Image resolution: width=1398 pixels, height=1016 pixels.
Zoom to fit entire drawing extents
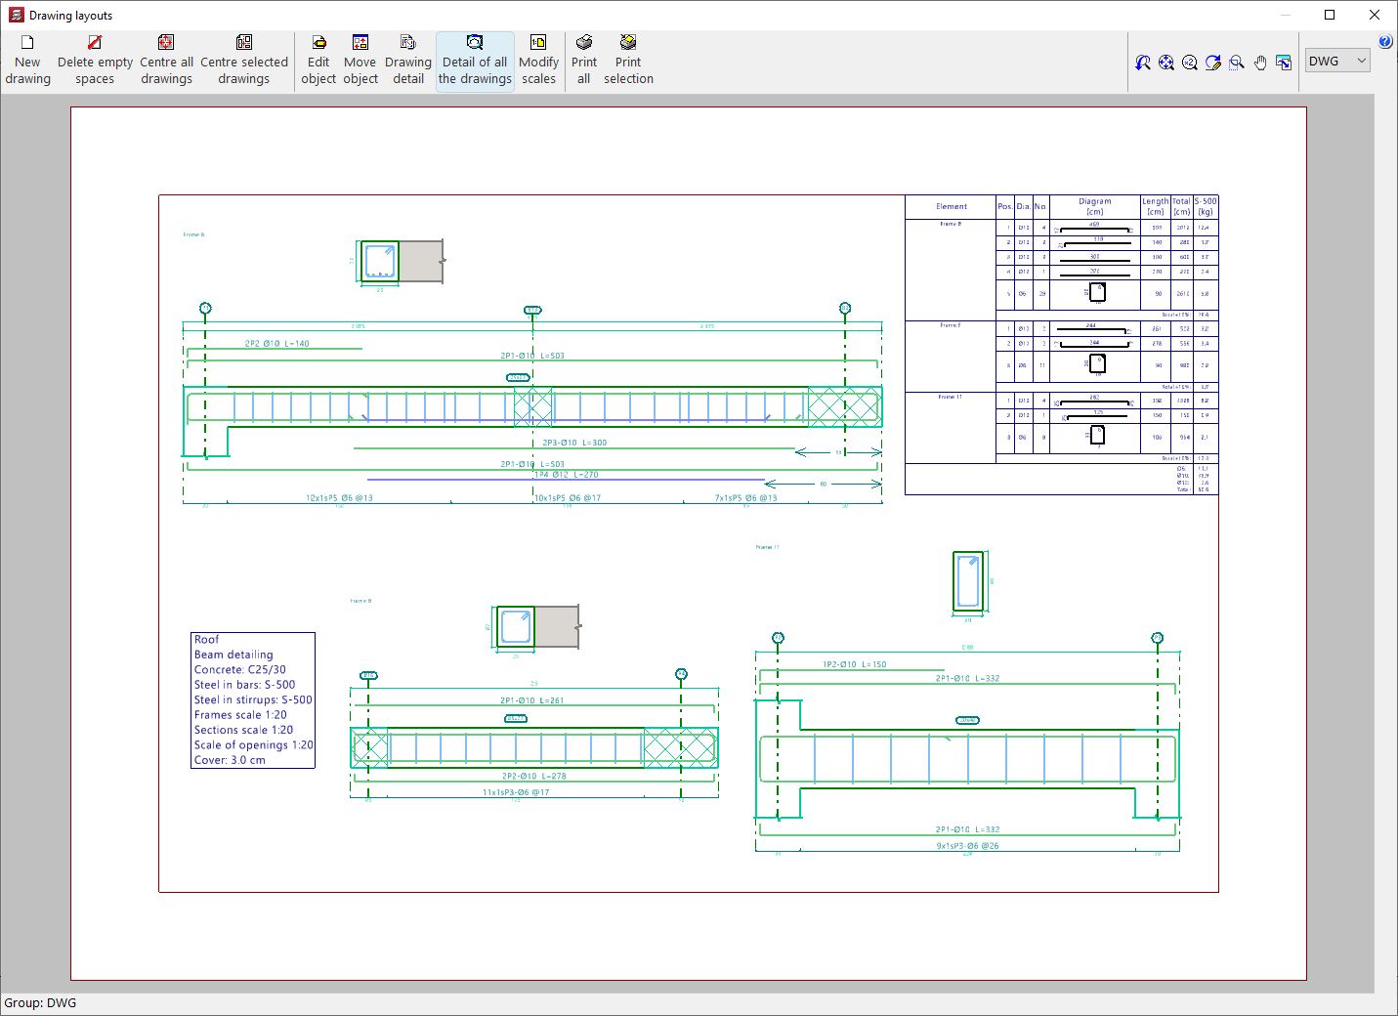(1166, 63)
